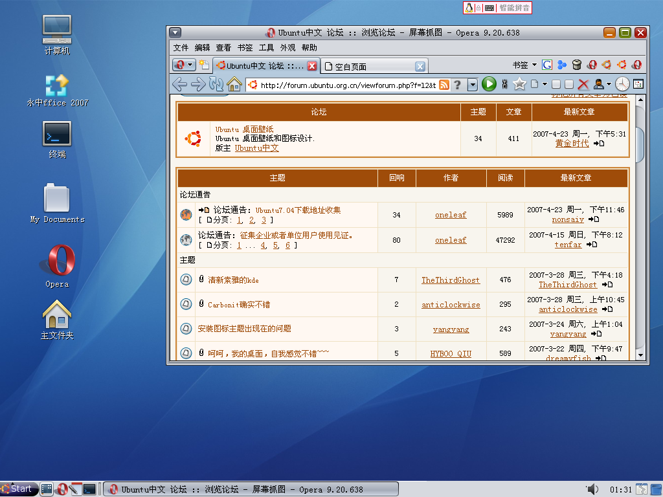Click the Google G bookmark icon

coord(547,65)
